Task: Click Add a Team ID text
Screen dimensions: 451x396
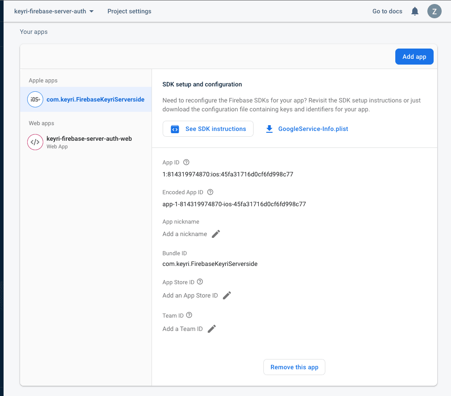Action: point(183,329)
